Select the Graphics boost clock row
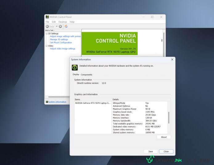214x165 pixels. [140, 112]
